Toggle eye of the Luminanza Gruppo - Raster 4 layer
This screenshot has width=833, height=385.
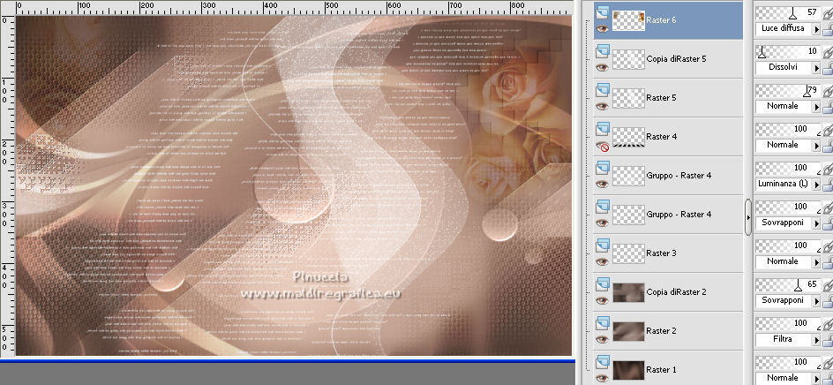click(602, 185)
